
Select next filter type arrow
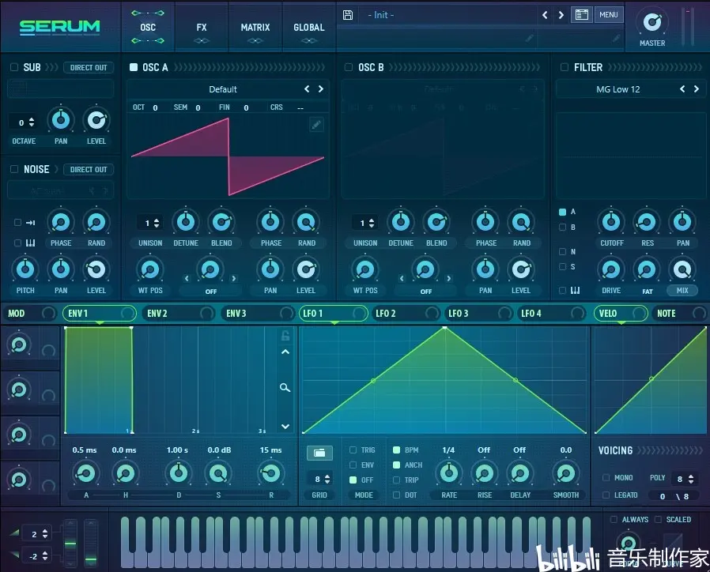[697, 89]
